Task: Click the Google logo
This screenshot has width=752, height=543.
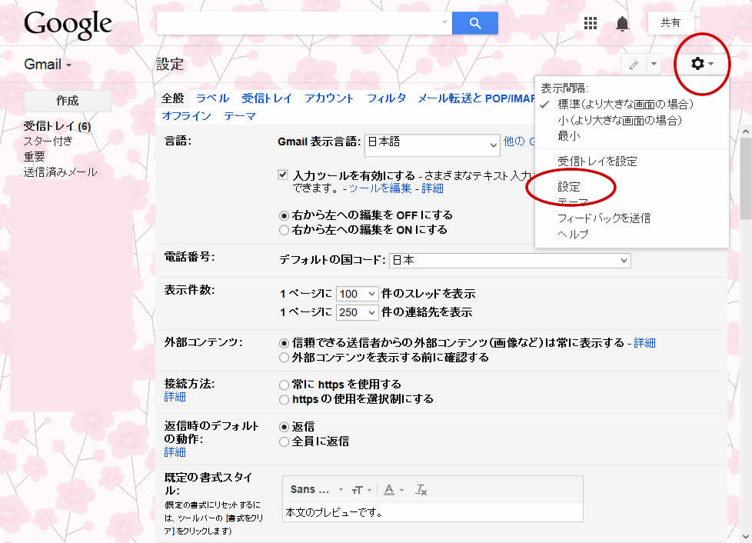Action: [68, 25]
